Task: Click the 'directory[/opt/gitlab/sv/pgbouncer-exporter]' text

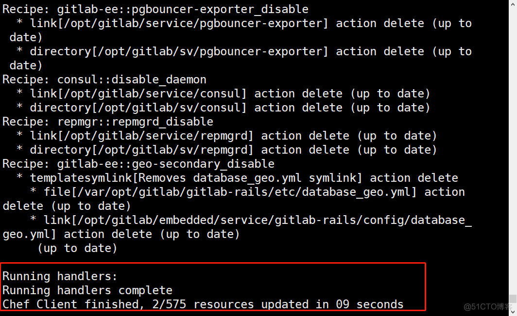Action: click(179, 52)
